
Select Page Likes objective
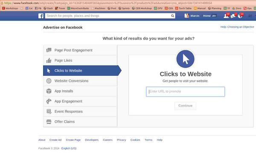(80, 60)
